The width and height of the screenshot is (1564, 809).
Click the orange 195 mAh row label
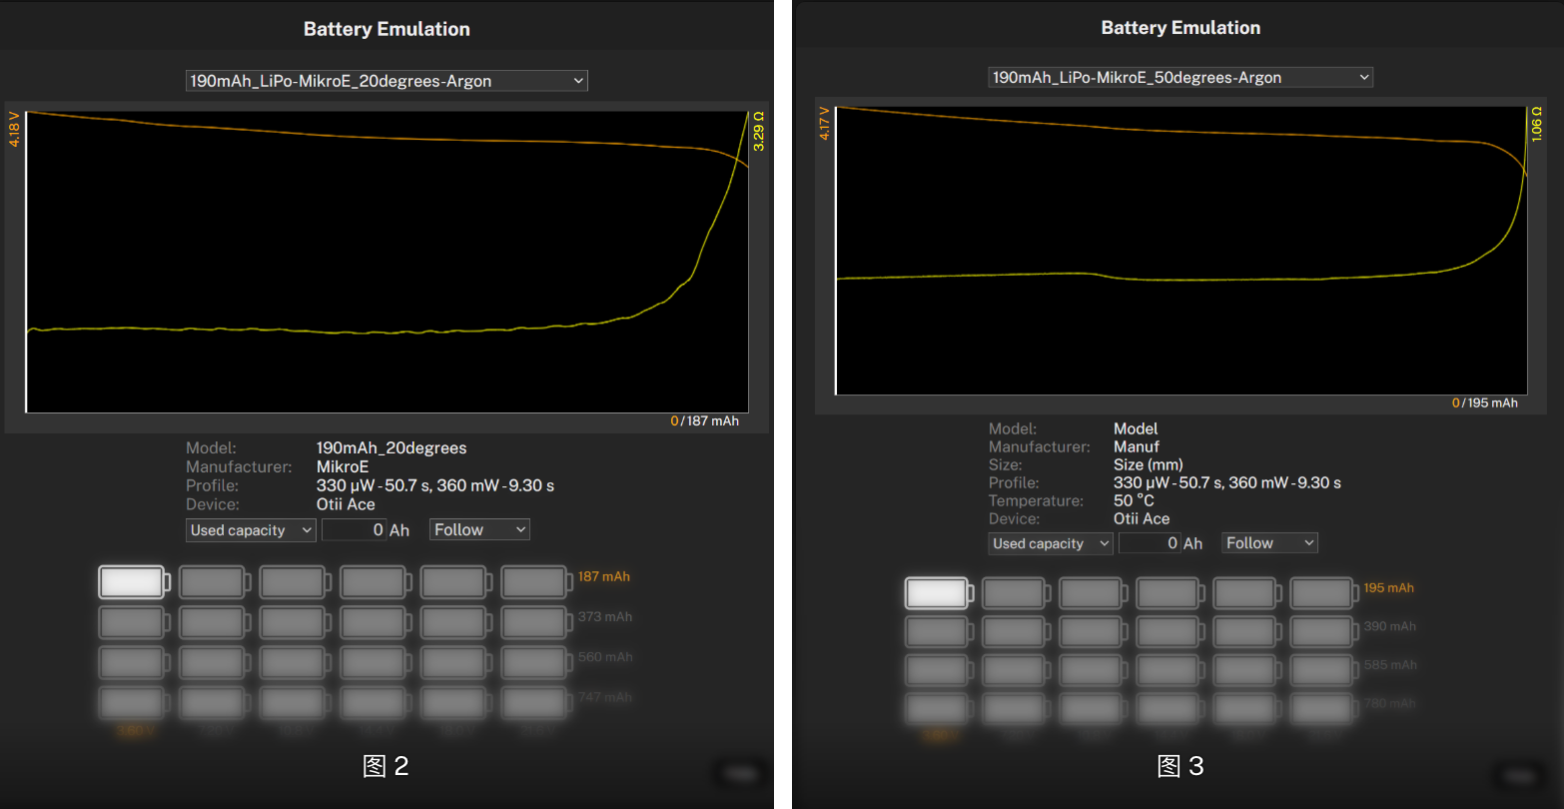(1389, 588)
